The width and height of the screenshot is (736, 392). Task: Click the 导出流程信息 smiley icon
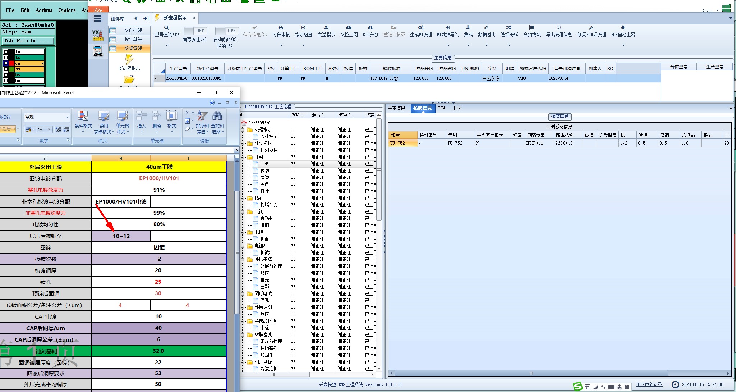click(558, 28)
